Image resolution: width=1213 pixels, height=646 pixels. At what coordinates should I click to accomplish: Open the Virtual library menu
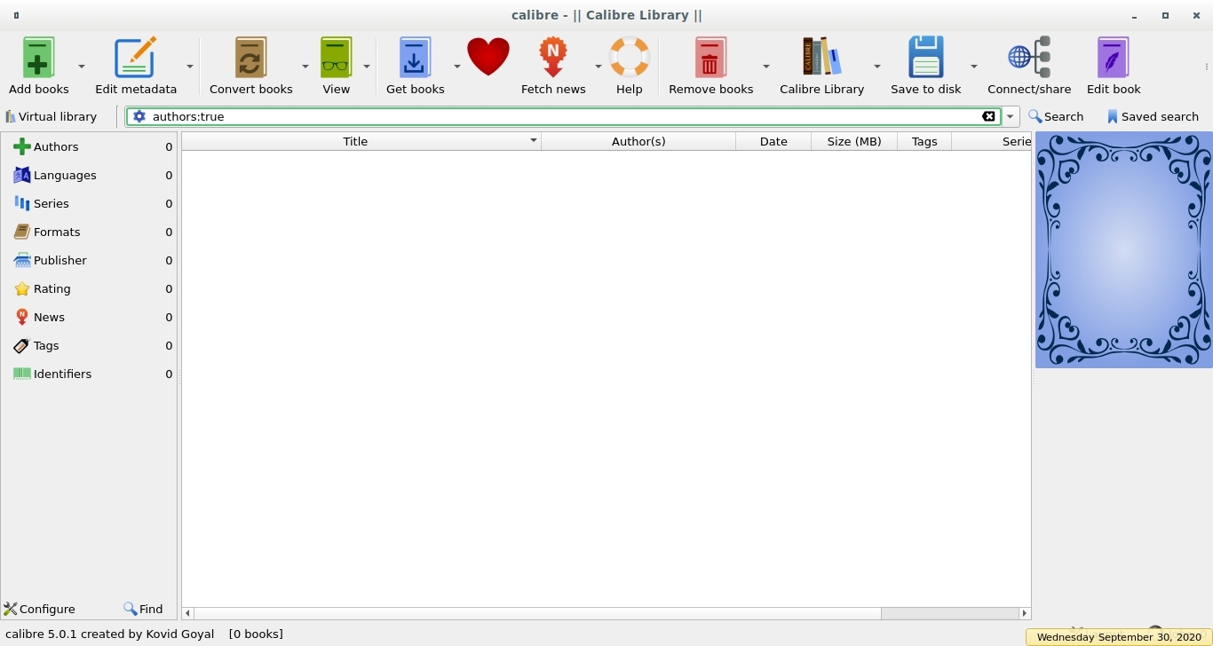(x=51, y=116)
